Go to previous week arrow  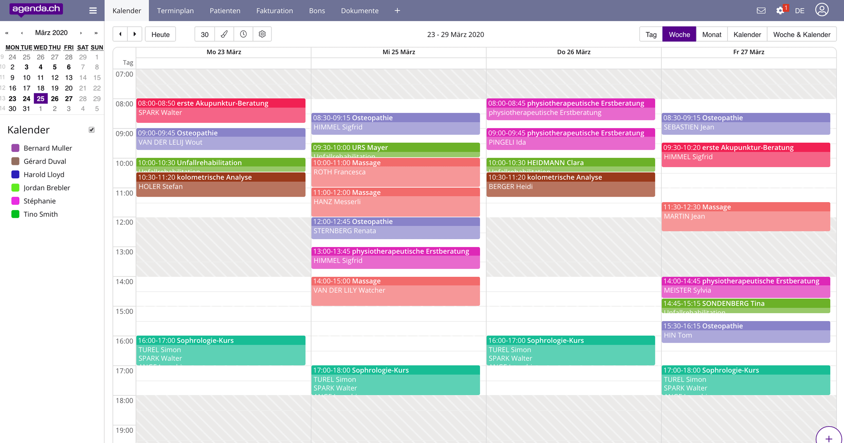click(120, 34)
